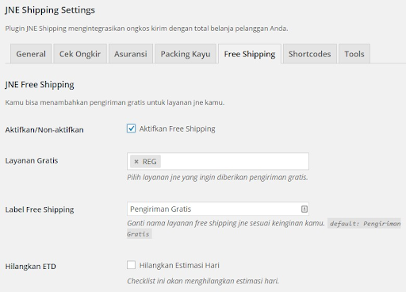Click the JNE Shipping Settings heading

50,10
